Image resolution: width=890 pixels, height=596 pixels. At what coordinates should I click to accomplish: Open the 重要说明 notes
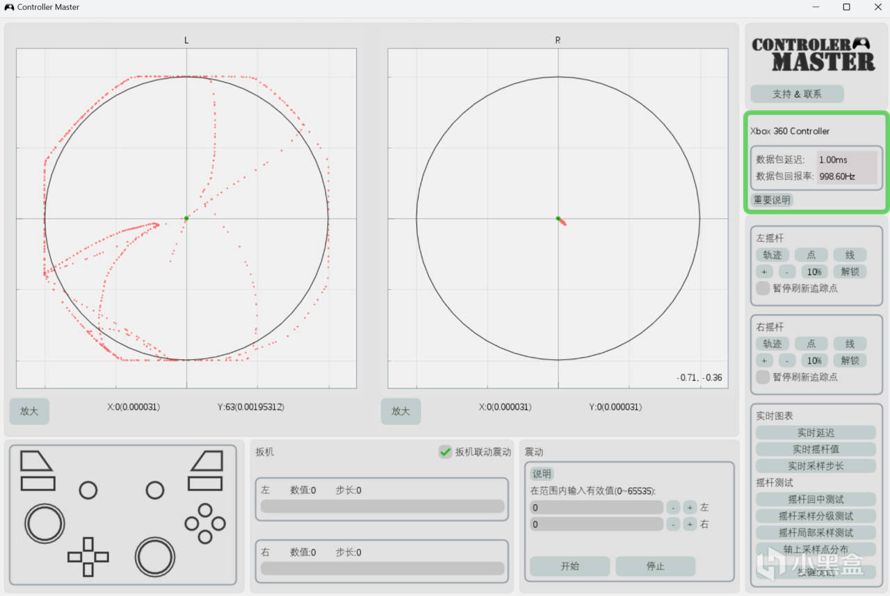coord(772,200)
